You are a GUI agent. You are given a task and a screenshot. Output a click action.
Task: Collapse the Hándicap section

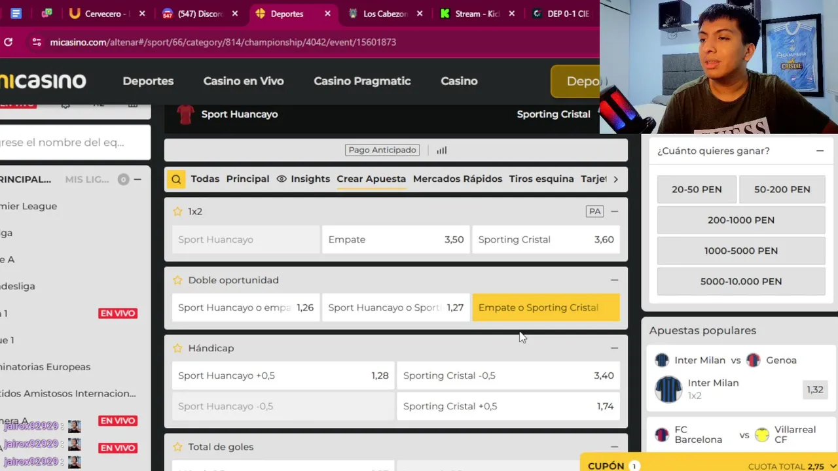pyautogui.click(x=614, y=348)
